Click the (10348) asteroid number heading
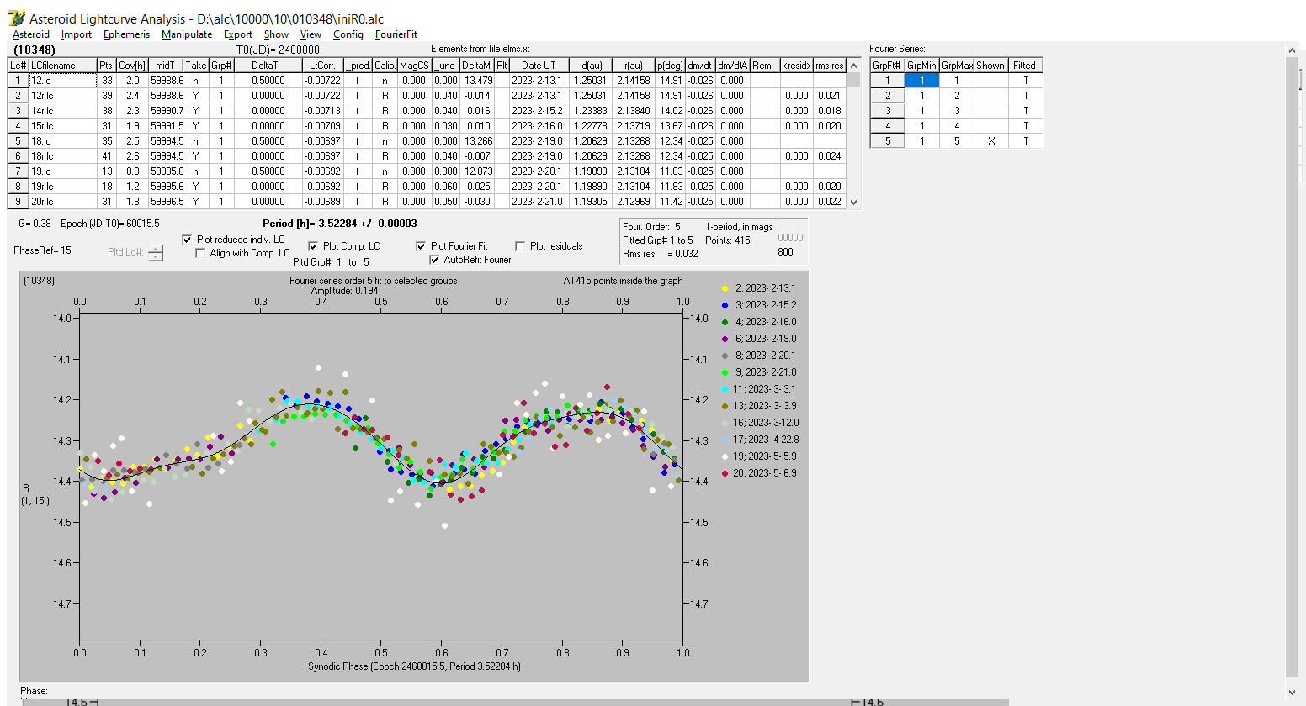 click(35, 50)
